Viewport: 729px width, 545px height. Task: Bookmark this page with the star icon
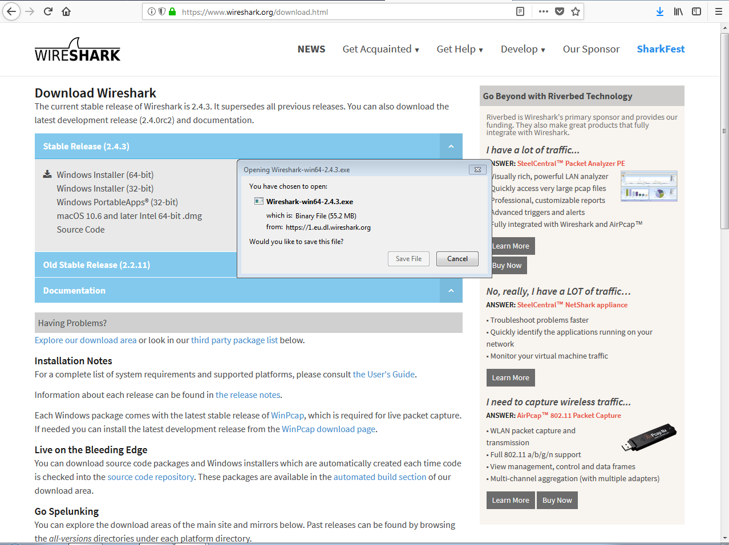pos(576,11)
